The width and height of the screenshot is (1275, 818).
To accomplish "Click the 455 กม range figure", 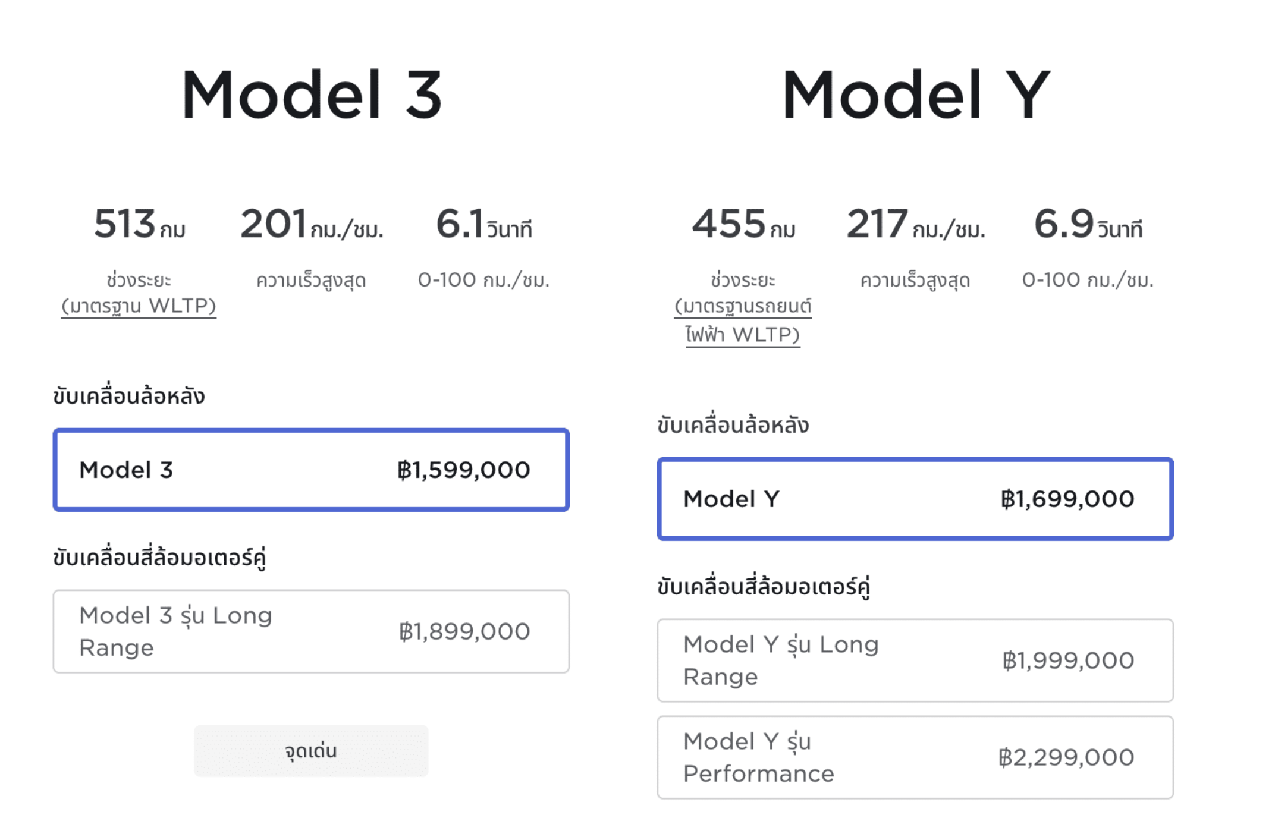I will coord(743,224).
